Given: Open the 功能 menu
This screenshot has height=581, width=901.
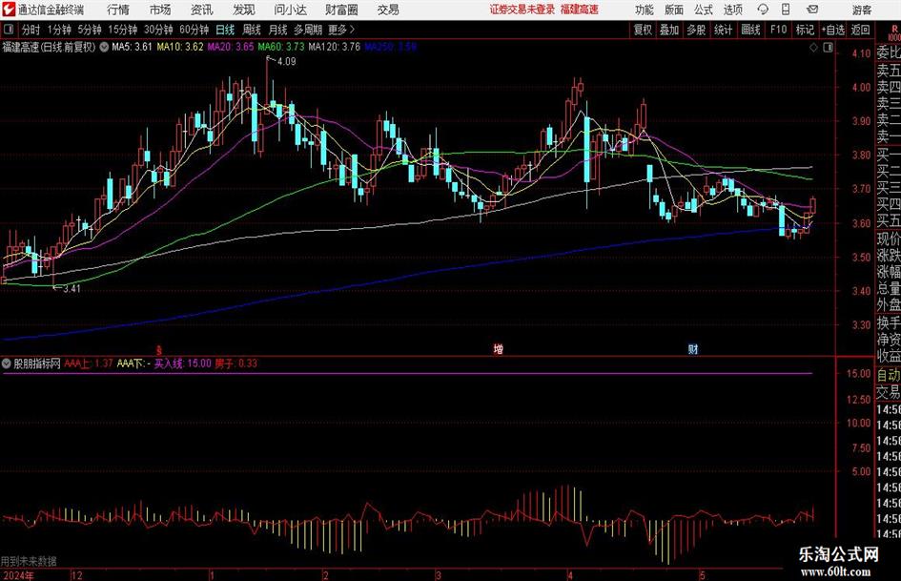Looking at the screenshot, I should (x=645, y=10).
